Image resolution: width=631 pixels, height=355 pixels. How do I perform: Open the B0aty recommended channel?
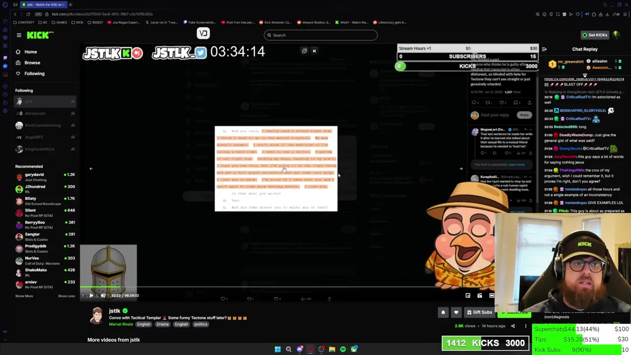[45, 201]
